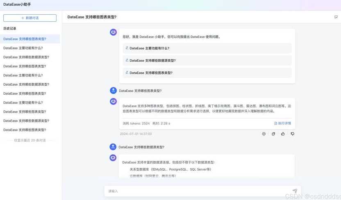Image resolution: width=341 pixels, height=200 pixels.
Task: Regenerate the chart types answer
Action: pos(264,134)
